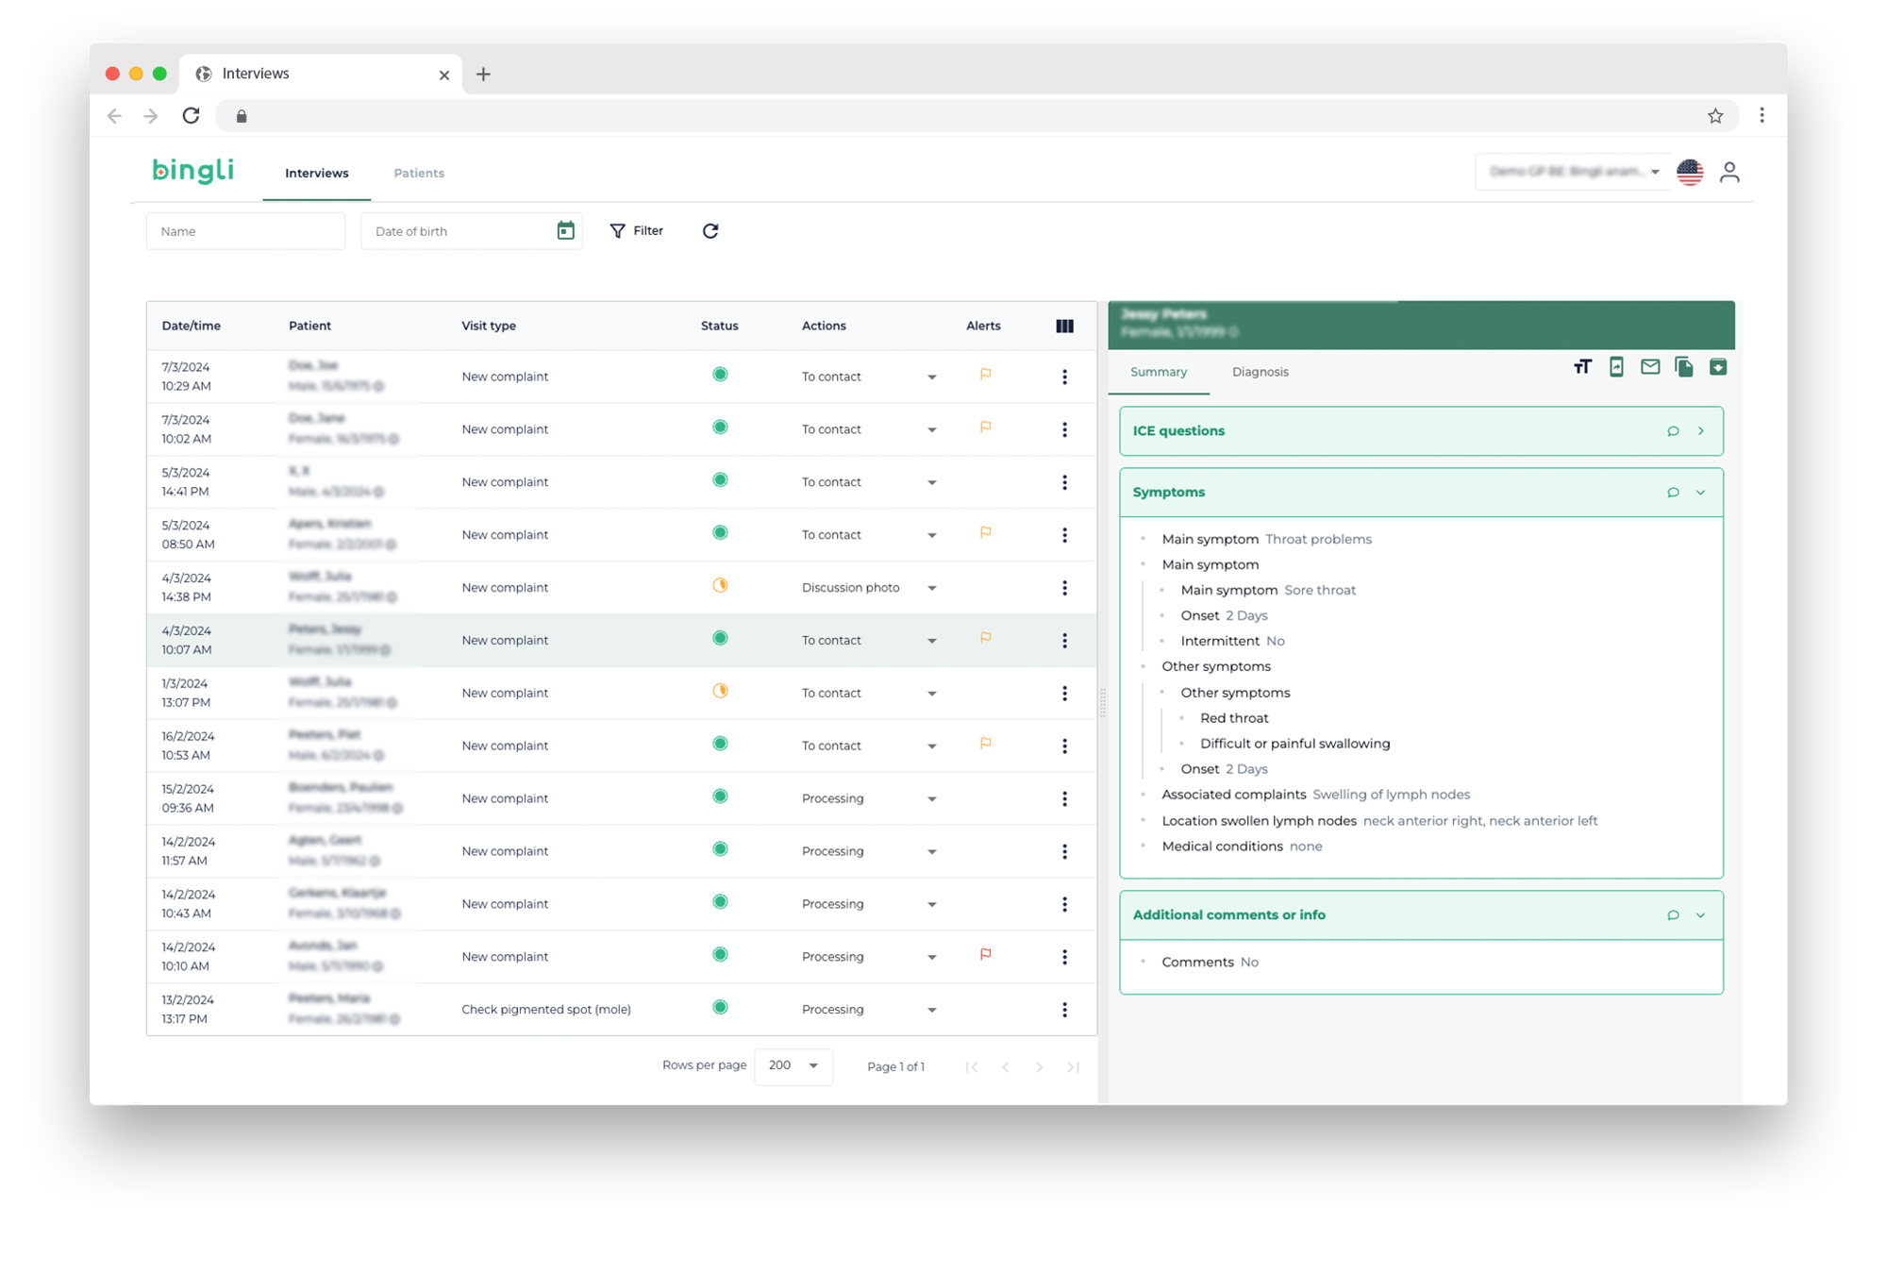Click the comment icon on ICE questions section
Screen dimensions: 1887x1274
(1673, 431)
